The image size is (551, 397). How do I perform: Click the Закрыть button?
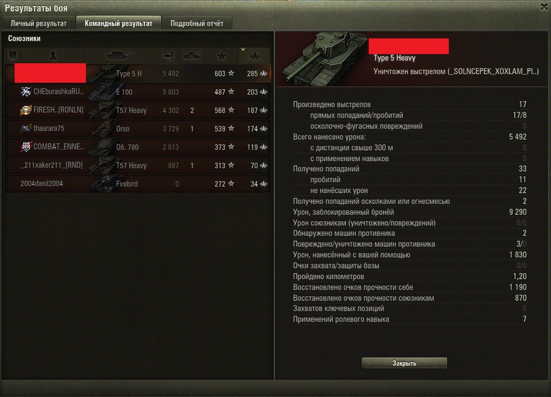[x=404, y=363]
